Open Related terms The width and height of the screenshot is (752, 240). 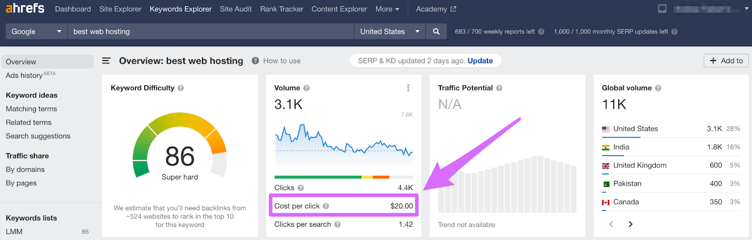tap(29, 122)
